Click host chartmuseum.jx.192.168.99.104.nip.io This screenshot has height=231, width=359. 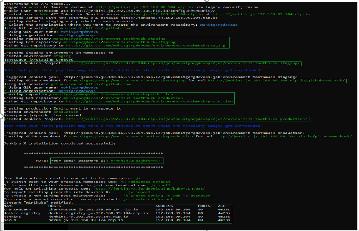coord(93,209)
